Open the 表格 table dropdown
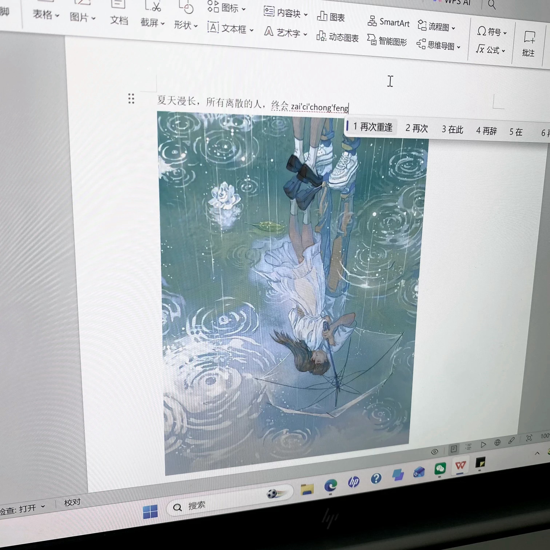 tap(46, 15)
